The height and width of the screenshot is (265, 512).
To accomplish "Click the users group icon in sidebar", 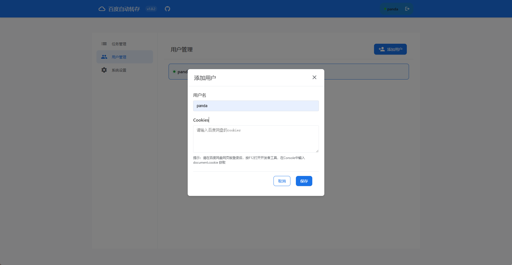I will [x=104, y=57].
